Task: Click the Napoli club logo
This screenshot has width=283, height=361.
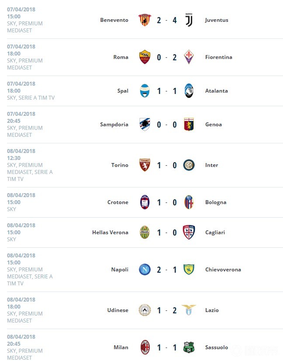Action: point(145,270)
